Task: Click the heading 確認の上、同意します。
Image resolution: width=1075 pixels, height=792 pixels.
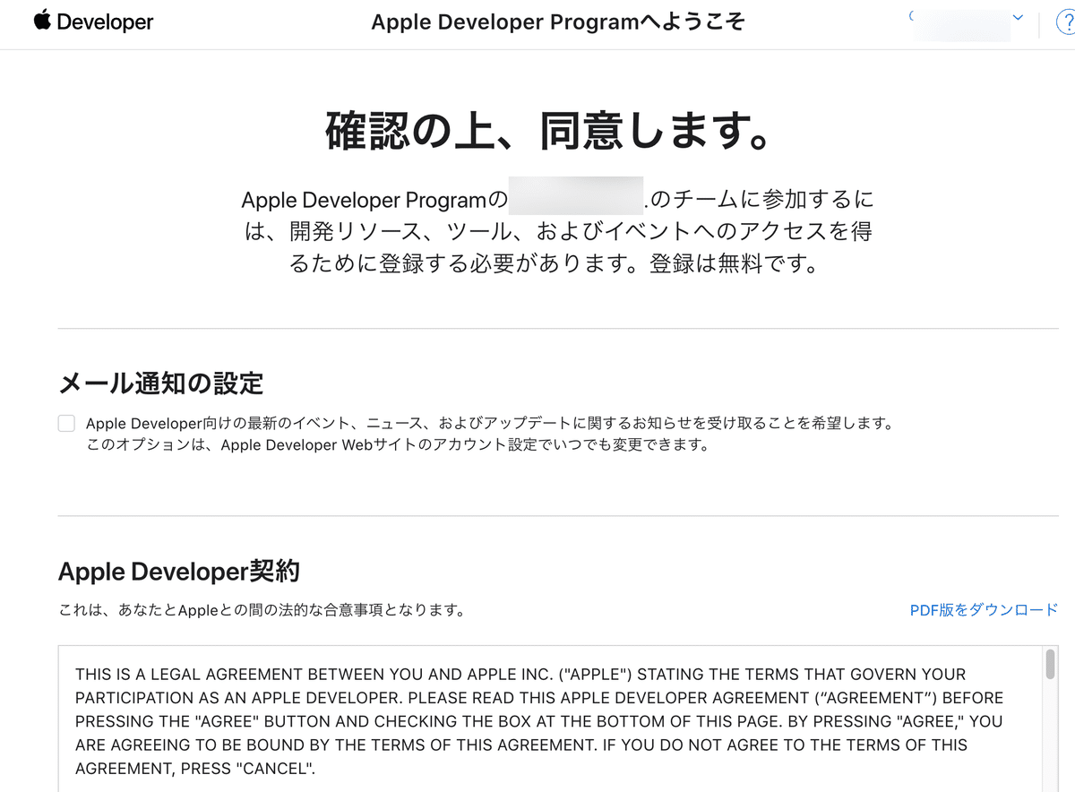Action: pyautogui.click(x=548, y=132)
